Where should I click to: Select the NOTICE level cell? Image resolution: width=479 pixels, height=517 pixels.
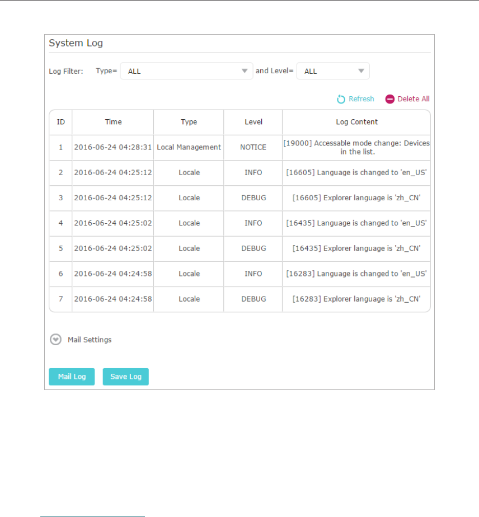(x=253, y=147)
